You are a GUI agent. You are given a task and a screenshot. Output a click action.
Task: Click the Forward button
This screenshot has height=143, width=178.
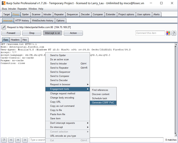pos(11,33)
